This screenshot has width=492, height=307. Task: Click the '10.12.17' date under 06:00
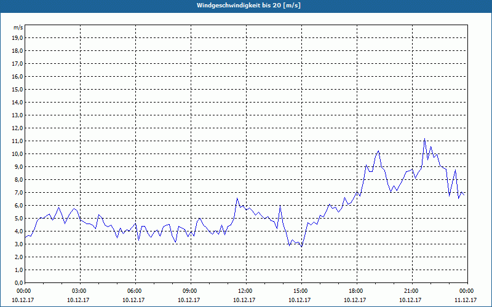[x=133, y=300]
